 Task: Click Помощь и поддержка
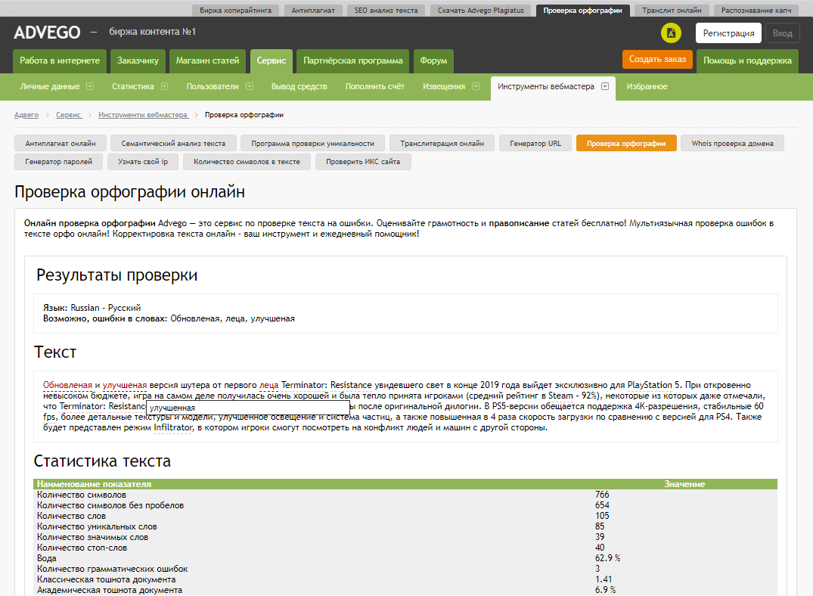(746, 60)
